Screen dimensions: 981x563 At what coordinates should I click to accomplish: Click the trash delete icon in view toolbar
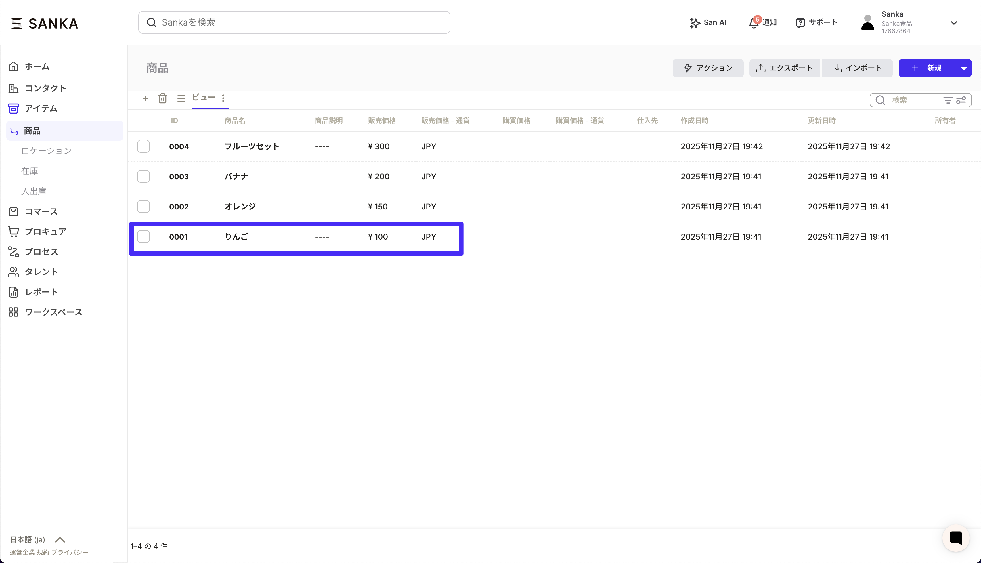pyautogui.click(x=162, y=98)
